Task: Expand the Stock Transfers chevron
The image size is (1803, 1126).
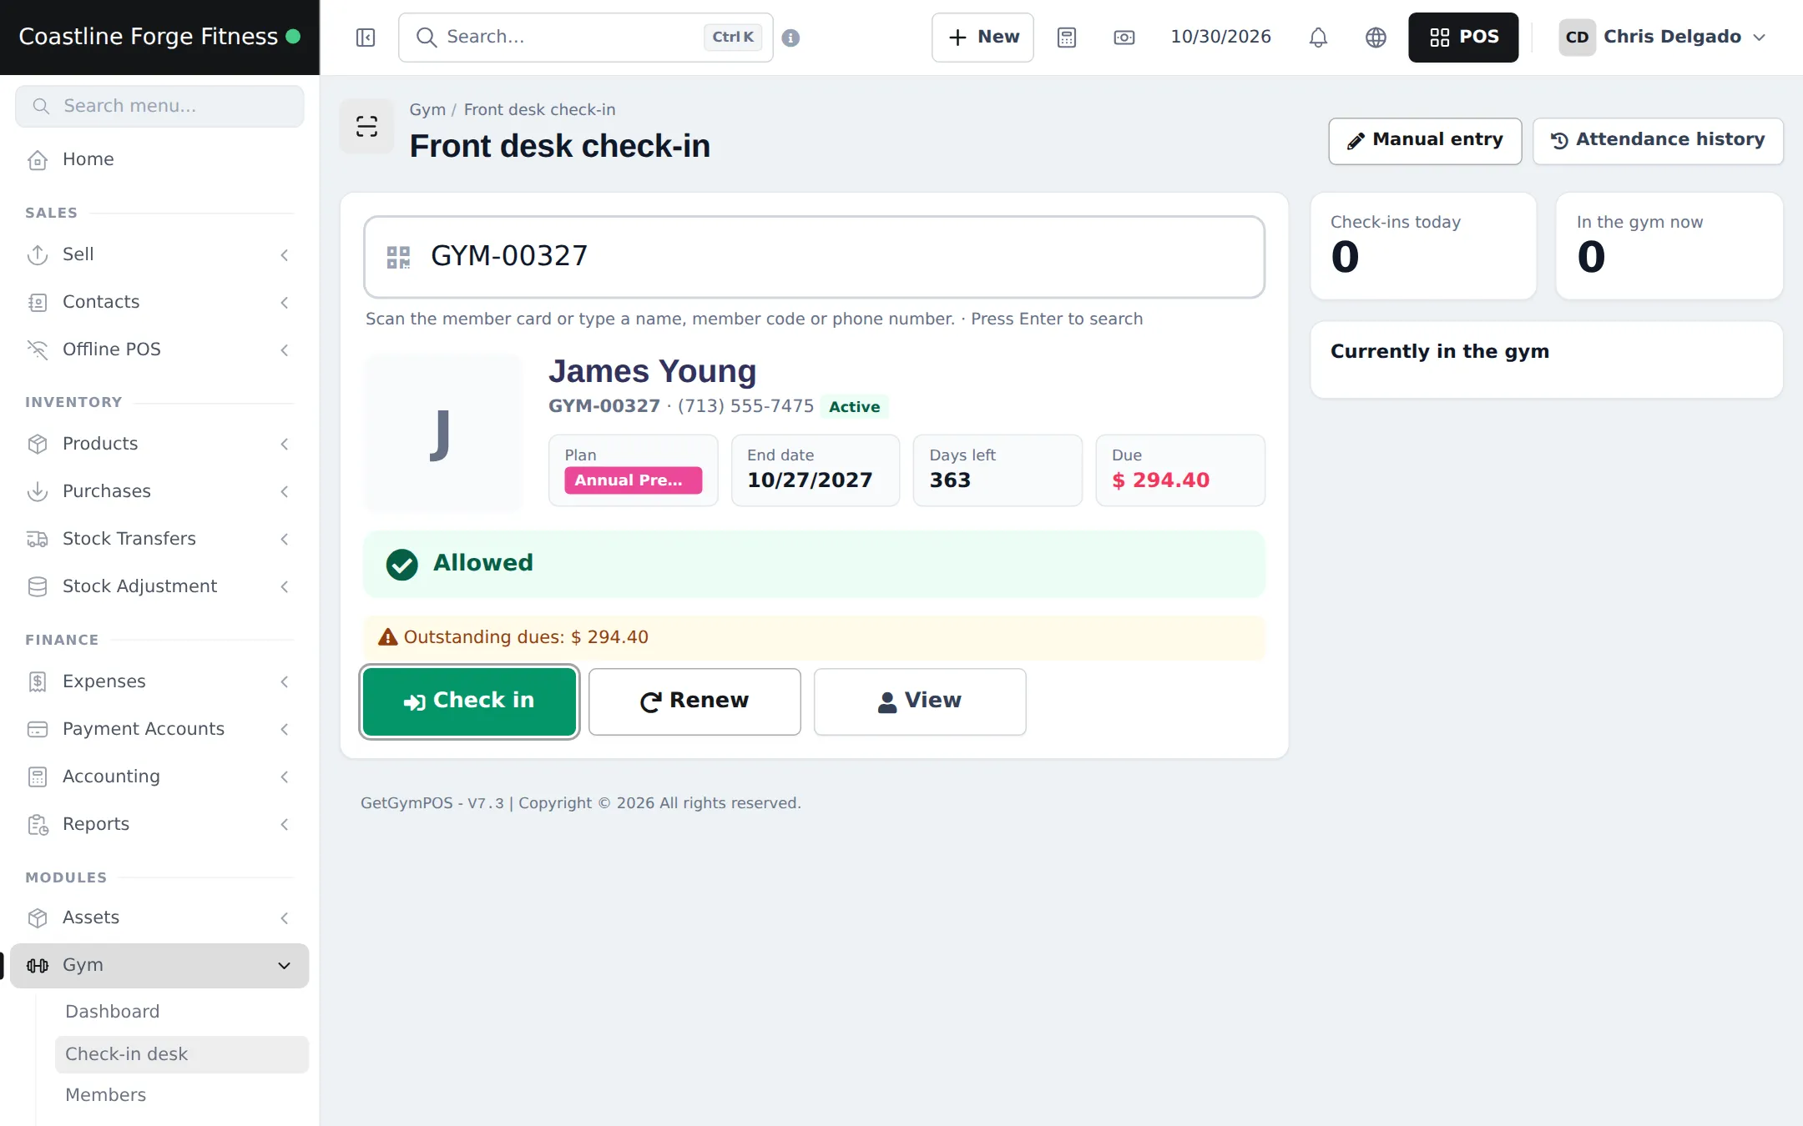Action: [x=285, y=539]
